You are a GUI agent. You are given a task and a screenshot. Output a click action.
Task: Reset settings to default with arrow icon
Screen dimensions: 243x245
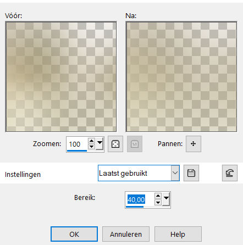[230, 173]
